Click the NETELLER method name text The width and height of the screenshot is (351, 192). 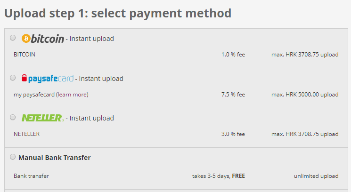pyautogui.click(x=27, y=134)
